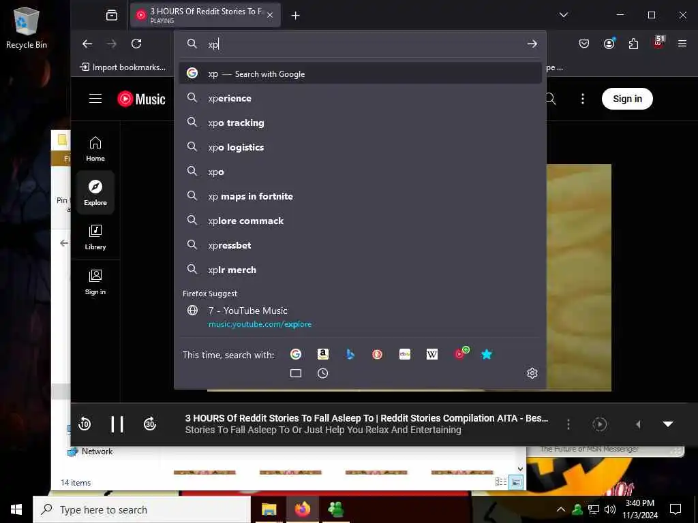Open YouTube Music three-dot settings menu

pyautogui.click(x=583, y=99)
